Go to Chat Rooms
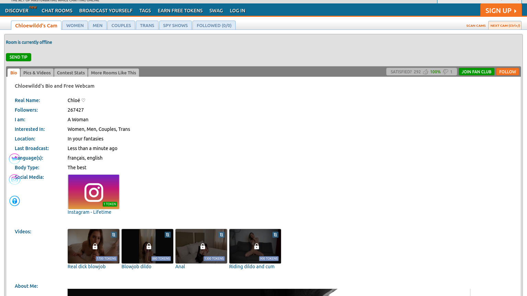 pos(57,11)
